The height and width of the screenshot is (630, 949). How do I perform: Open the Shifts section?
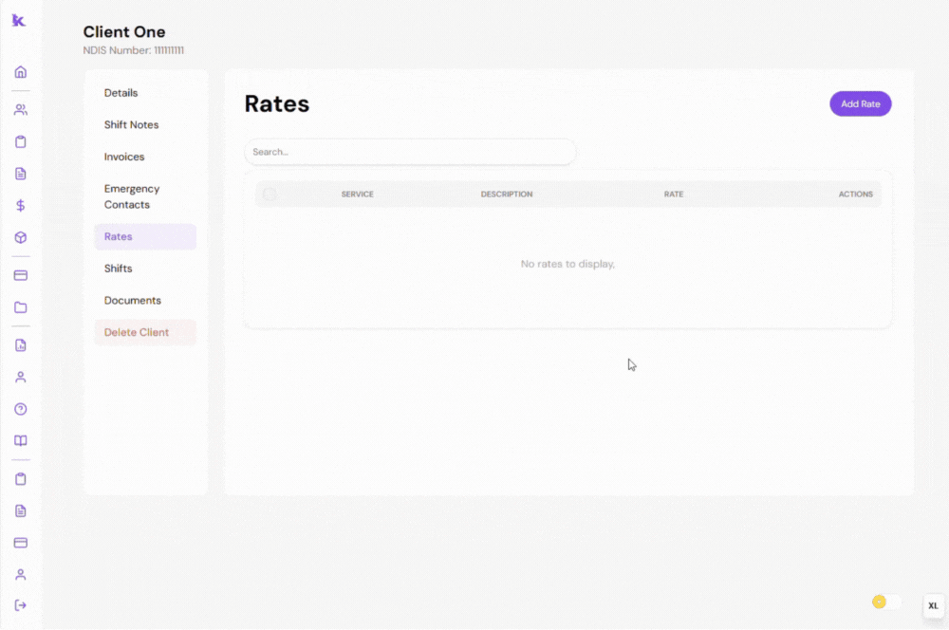(145, 269)
